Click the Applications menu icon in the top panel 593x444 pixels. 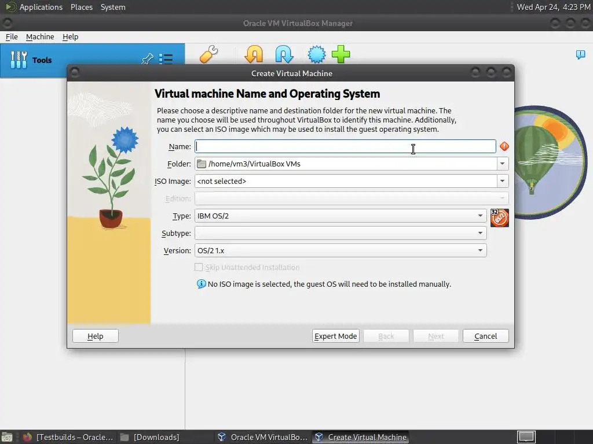click(11, 7)
